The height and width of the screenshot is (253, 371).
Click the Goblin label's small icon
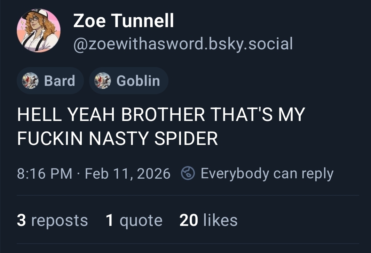(x=103, y=81)
